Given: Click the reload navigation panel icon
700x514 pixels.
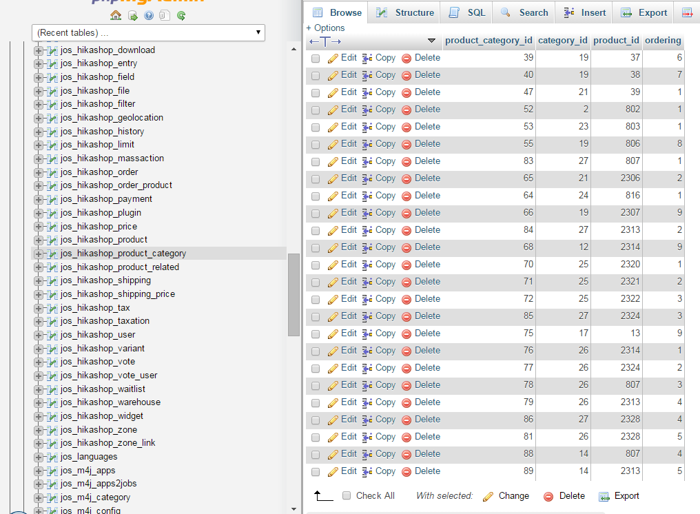Looking at the screenshot, I should click(181, 15).
